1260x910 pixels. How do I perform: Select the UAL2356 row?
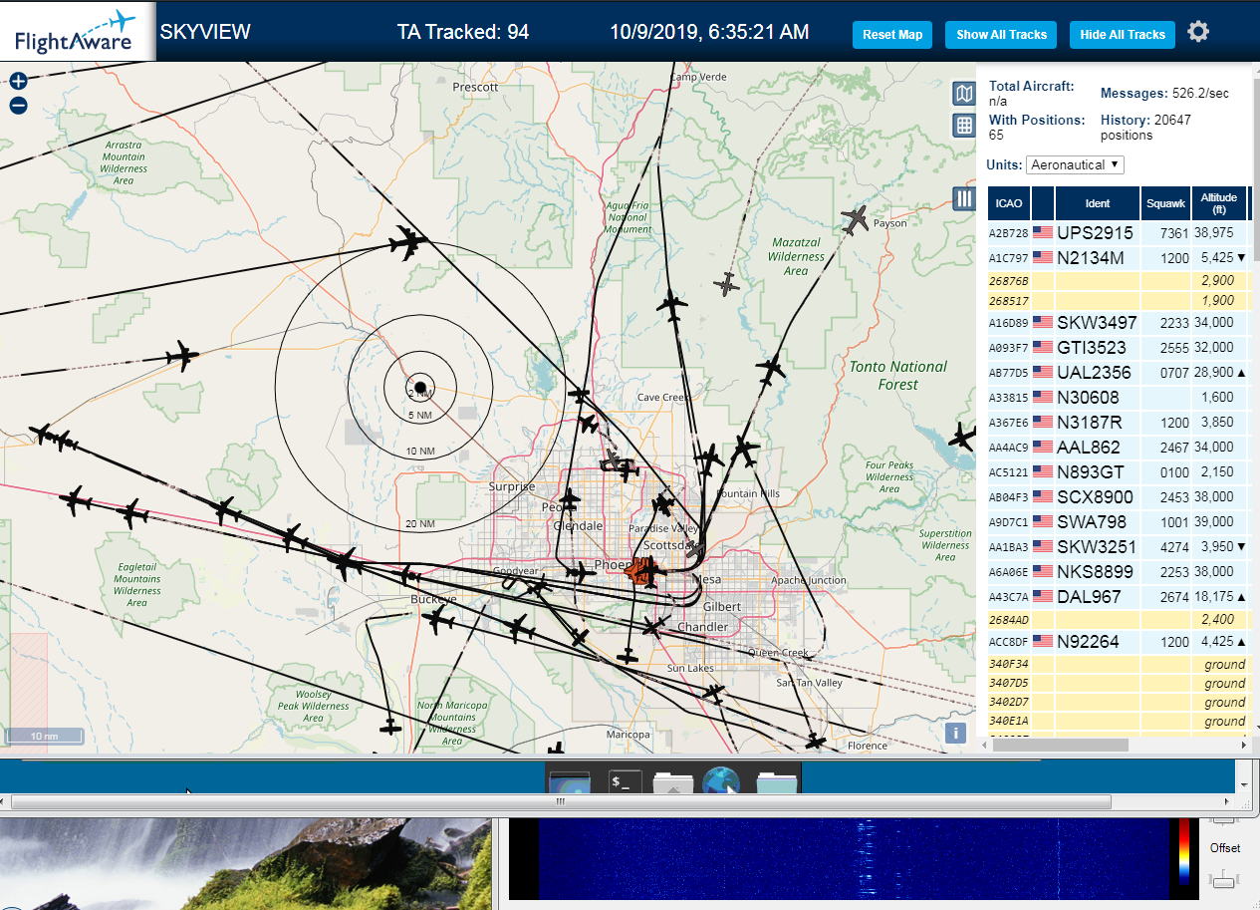[1119, 373]
